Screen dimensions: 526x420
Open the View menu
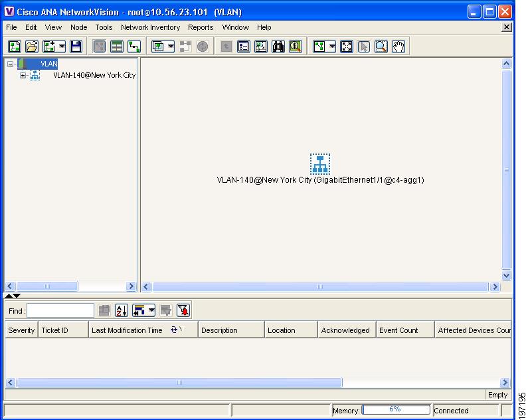click(x=53, y=27)
